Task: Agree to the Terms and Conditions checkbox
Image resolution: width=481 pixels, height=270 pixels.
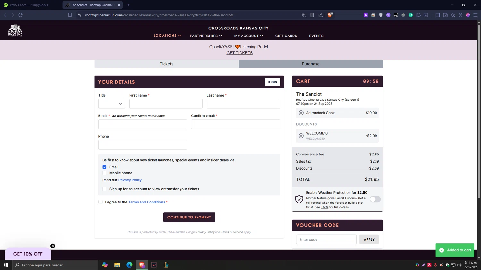Action: [x=101, y=202]
